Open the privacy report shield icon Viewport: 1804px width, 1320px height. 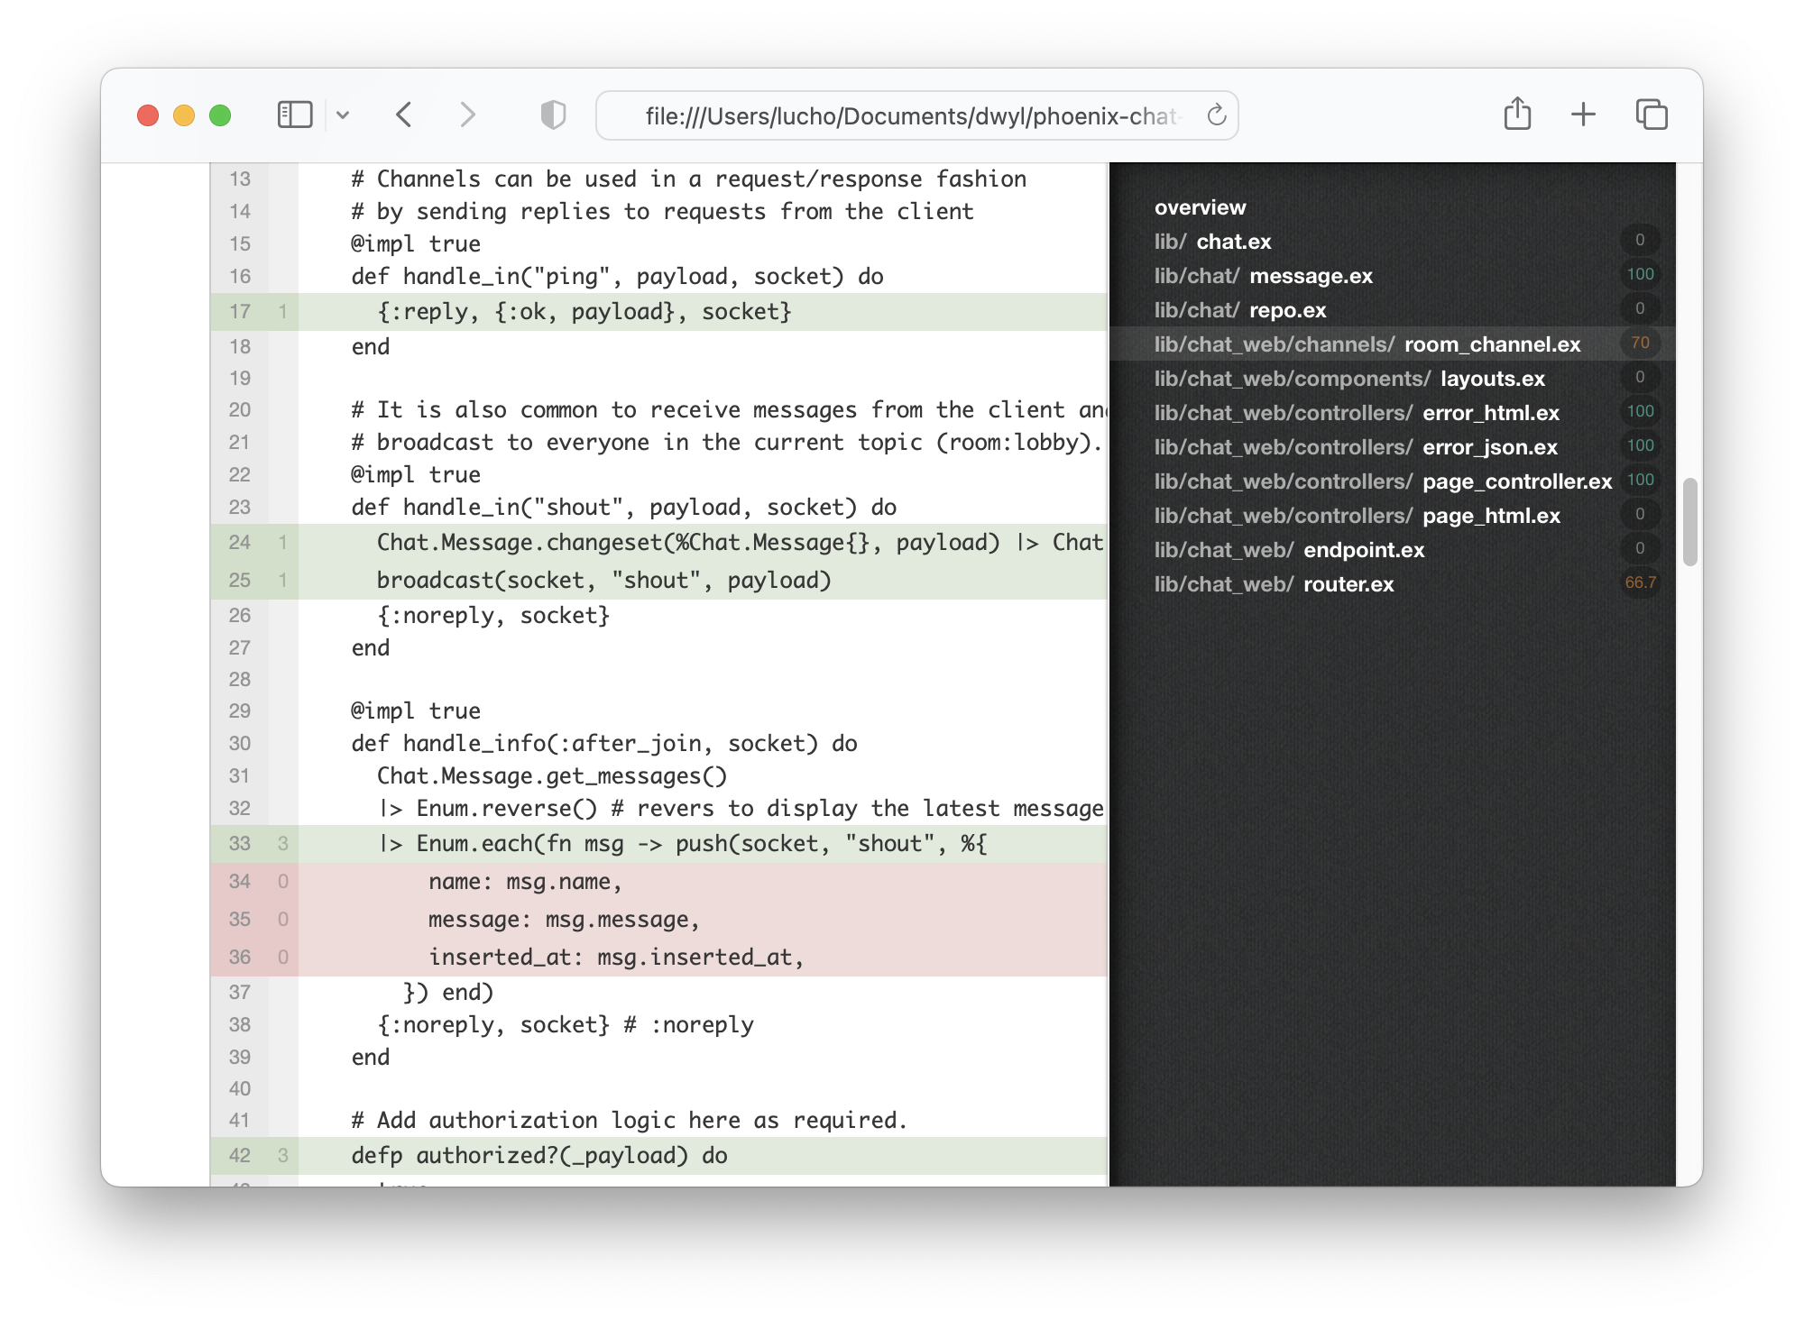[x=553, y=115]
